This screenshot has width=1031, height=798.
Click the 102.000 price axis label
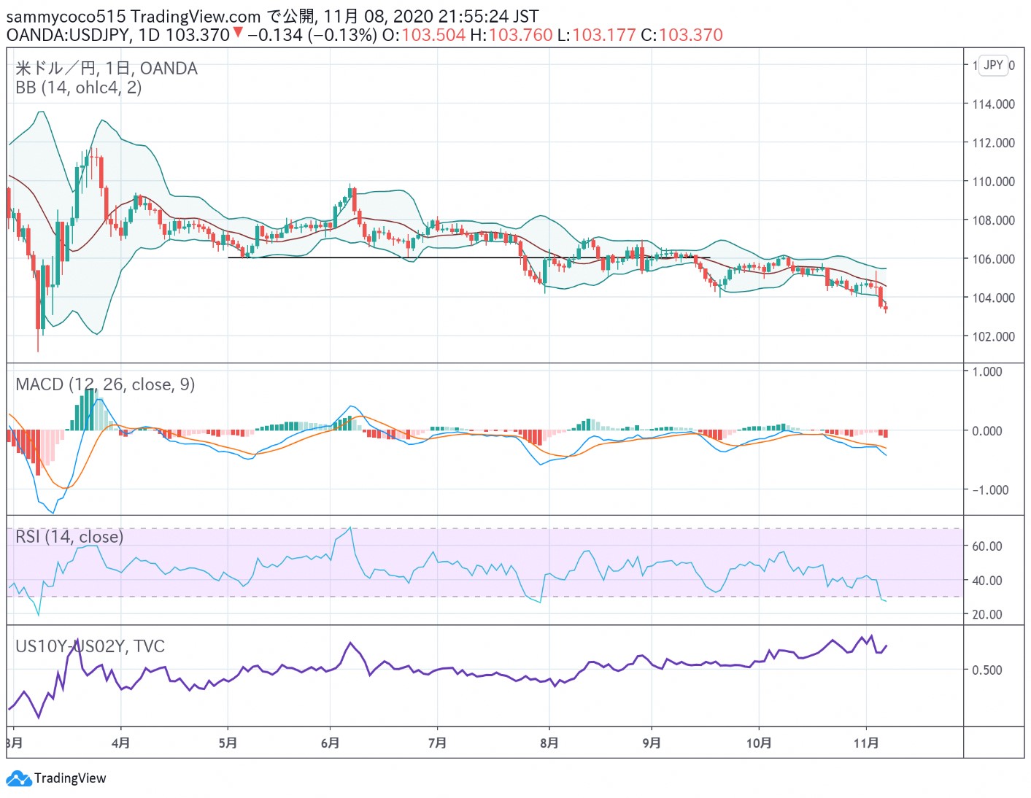pyautogui.click(x=993, y=337)
